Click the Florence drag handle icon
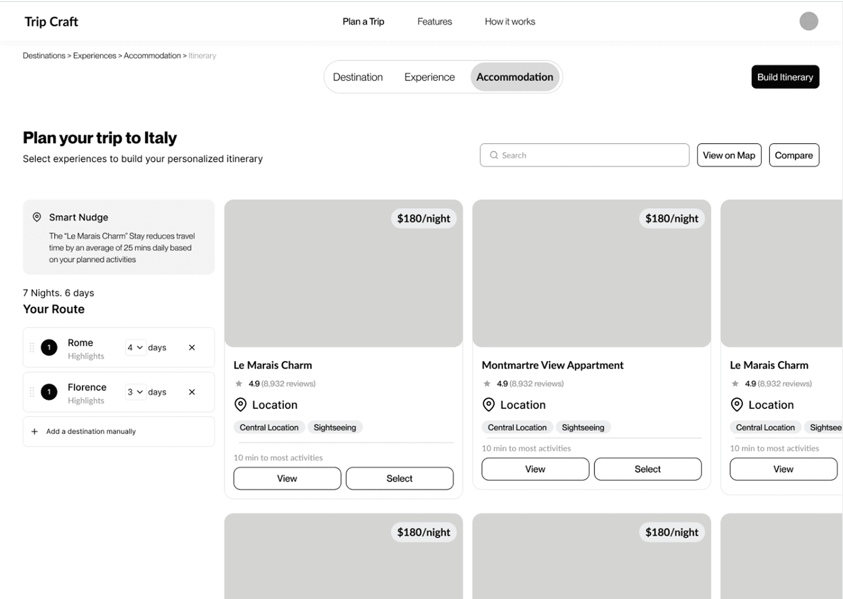This screenshot has width=843, height=599. pos(32,392)
